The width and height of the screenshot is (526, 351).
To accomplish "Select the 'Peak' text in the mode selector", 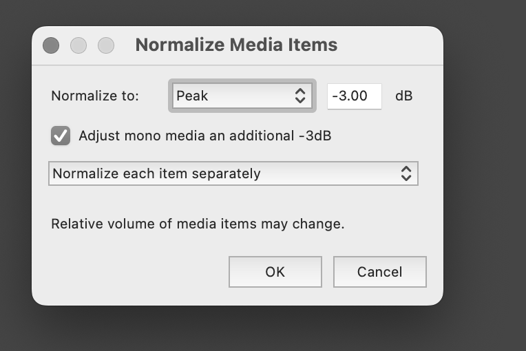I will (x=192, y=96).
